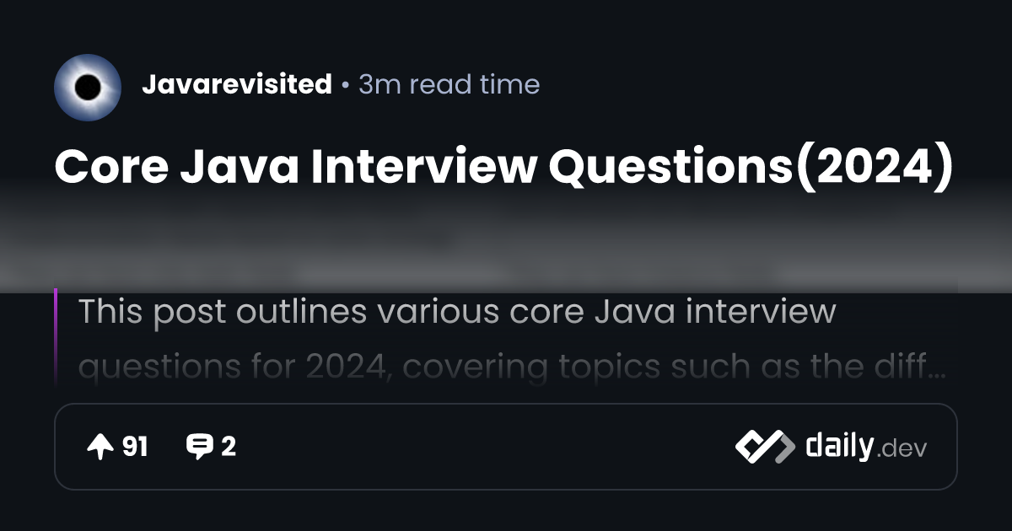Click the ".dev" suffix in the logo
This screenshot has width=1012, height=531.
click(x=902, y=449)
